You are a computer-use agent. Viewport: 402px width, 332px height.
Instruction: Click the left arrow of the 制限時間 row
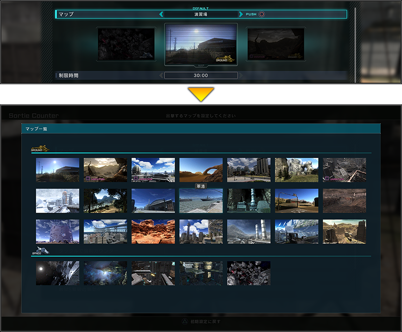(x=161, y=75)
